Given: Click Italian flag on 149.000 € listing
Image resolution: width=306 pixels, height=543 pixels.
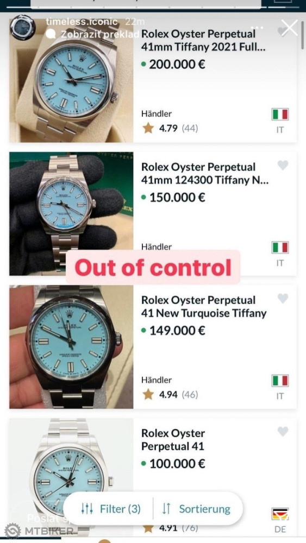Looking at the screenshot, I should point(280,381).
